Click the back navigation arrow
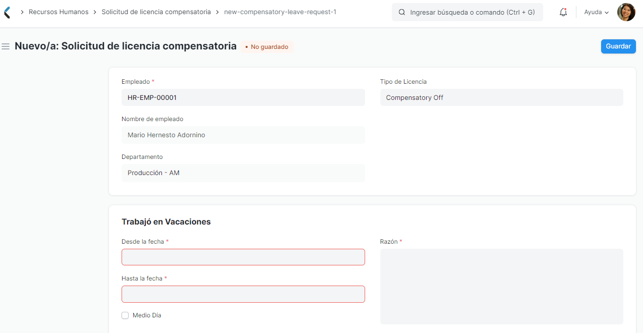The height and width of the screenshot is (333, 643). pyautogui.click(x=7, y=12)
